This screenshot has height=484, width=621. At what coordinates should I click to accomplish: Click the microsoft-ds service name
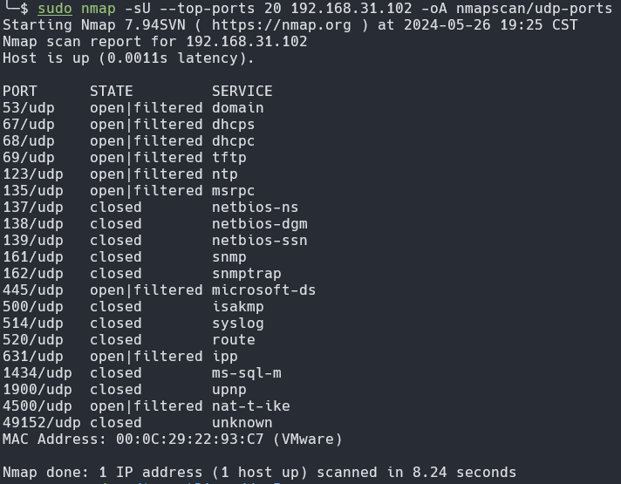click(x=263, y=290)
